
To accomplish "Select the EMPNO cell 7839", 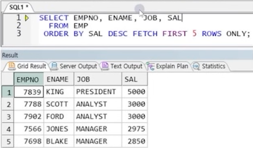I will pyautogui.click(x=29, y=92).
